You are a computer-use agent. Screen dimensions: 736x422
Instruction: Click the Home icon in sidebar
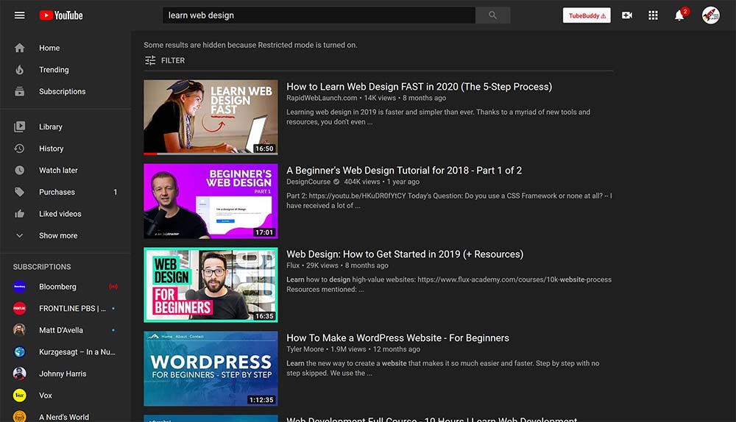[20, 48]
